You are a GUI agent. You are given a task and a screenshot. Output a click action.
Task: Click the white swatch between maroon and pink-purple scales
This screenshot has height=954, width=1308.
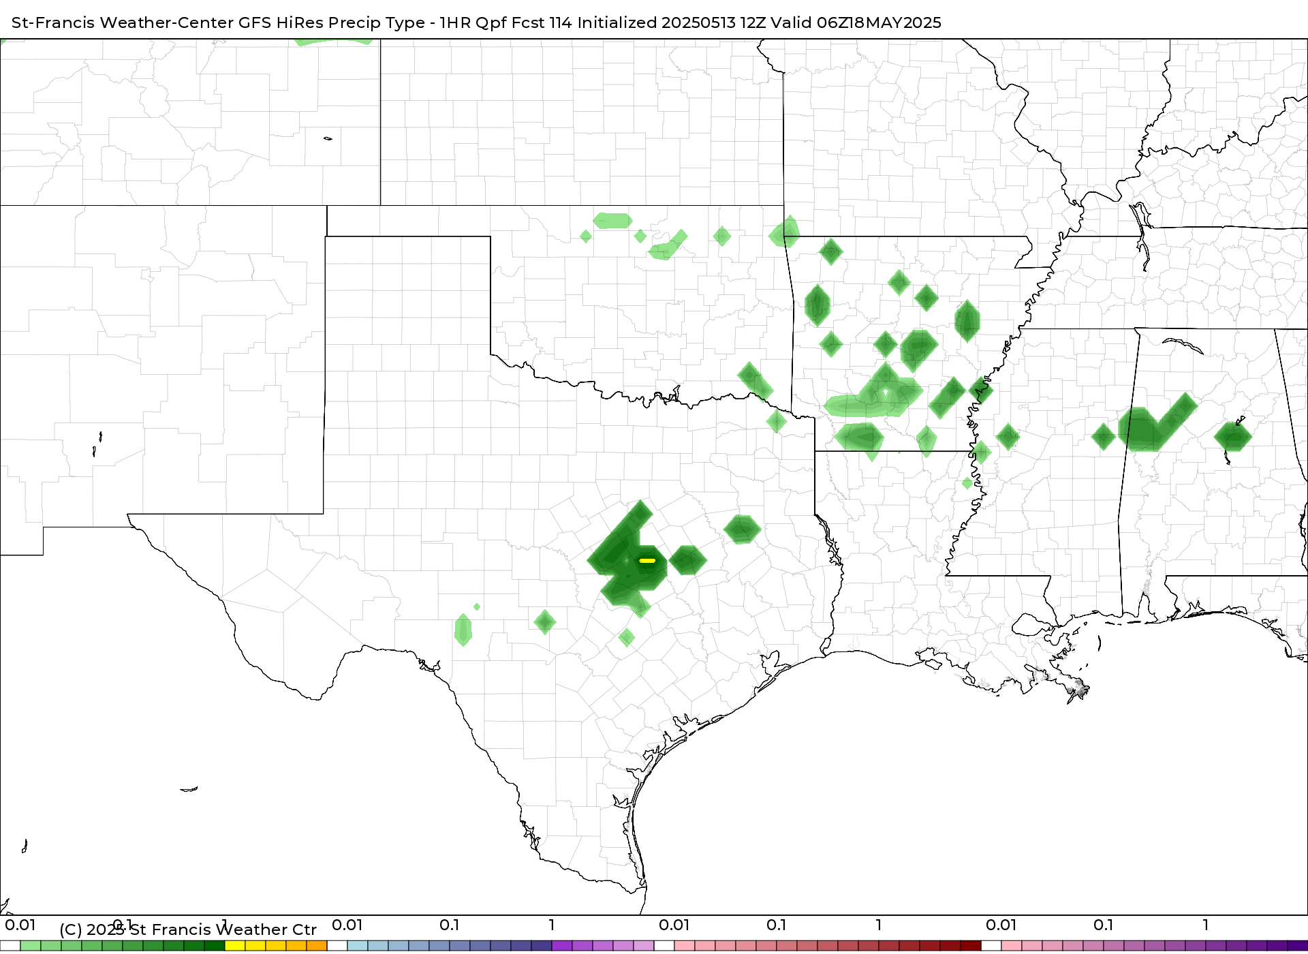(991, 946)
